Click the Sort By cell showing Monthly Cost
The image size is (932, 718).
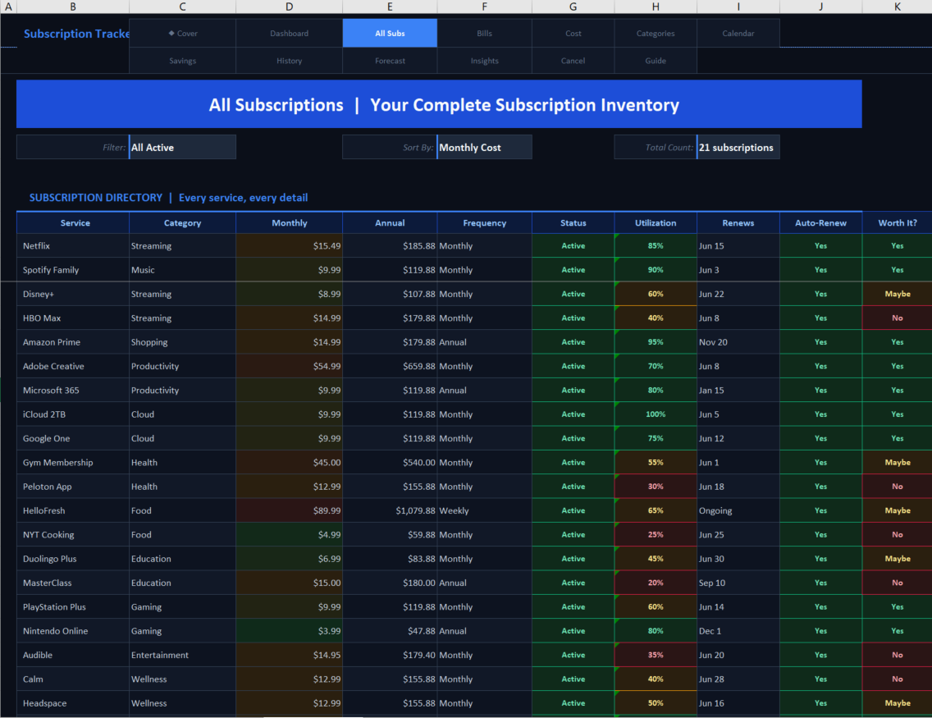(x=484, y=148)
